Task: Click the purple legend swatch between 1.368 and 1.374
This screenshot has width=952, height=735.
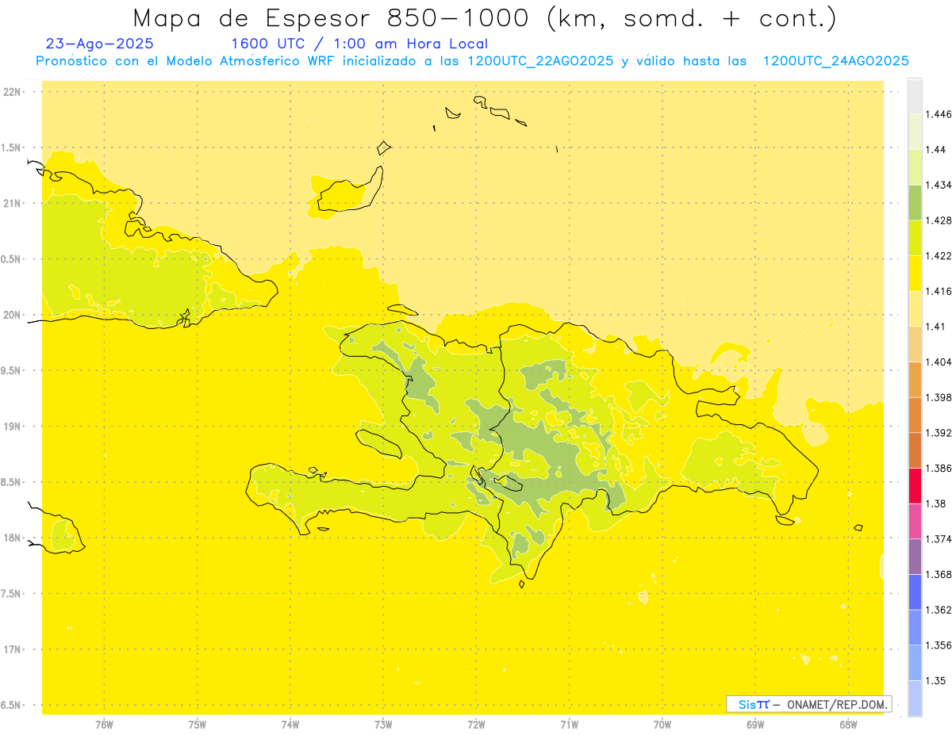Action: 915,557
